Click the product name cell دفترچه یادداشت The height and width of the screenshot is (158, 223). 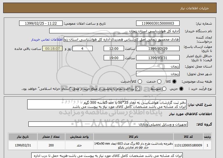[x=134, y=145]
